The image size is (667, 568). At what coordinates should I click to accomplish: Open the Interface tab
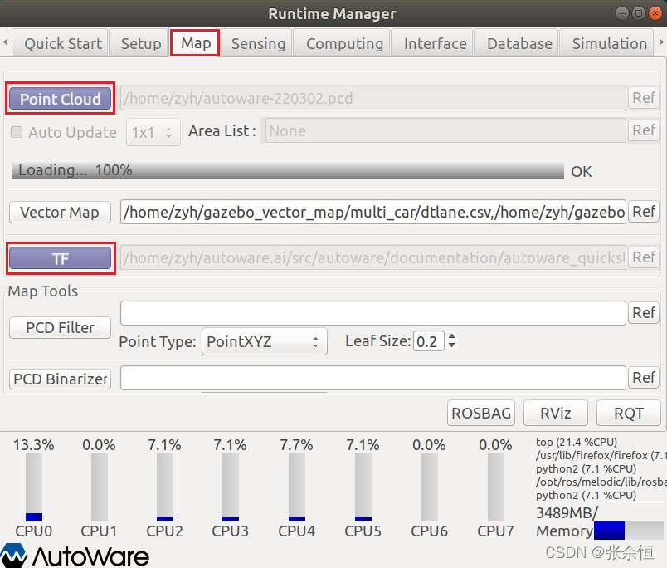pos(432,43)
